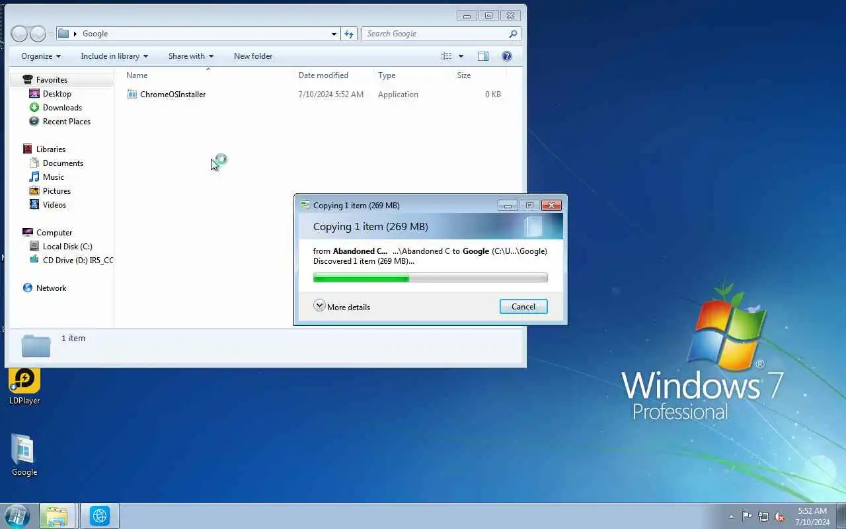The width and height of the screenshot is (846, 529).
Task: Select the Videos library icon
Action: 34,205
